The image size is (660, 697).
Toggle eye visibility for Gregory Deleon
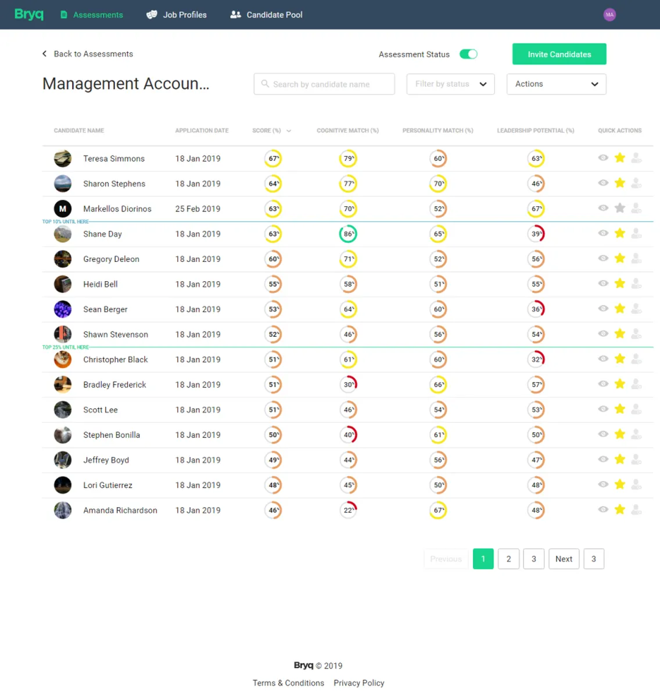pos(604,258)
